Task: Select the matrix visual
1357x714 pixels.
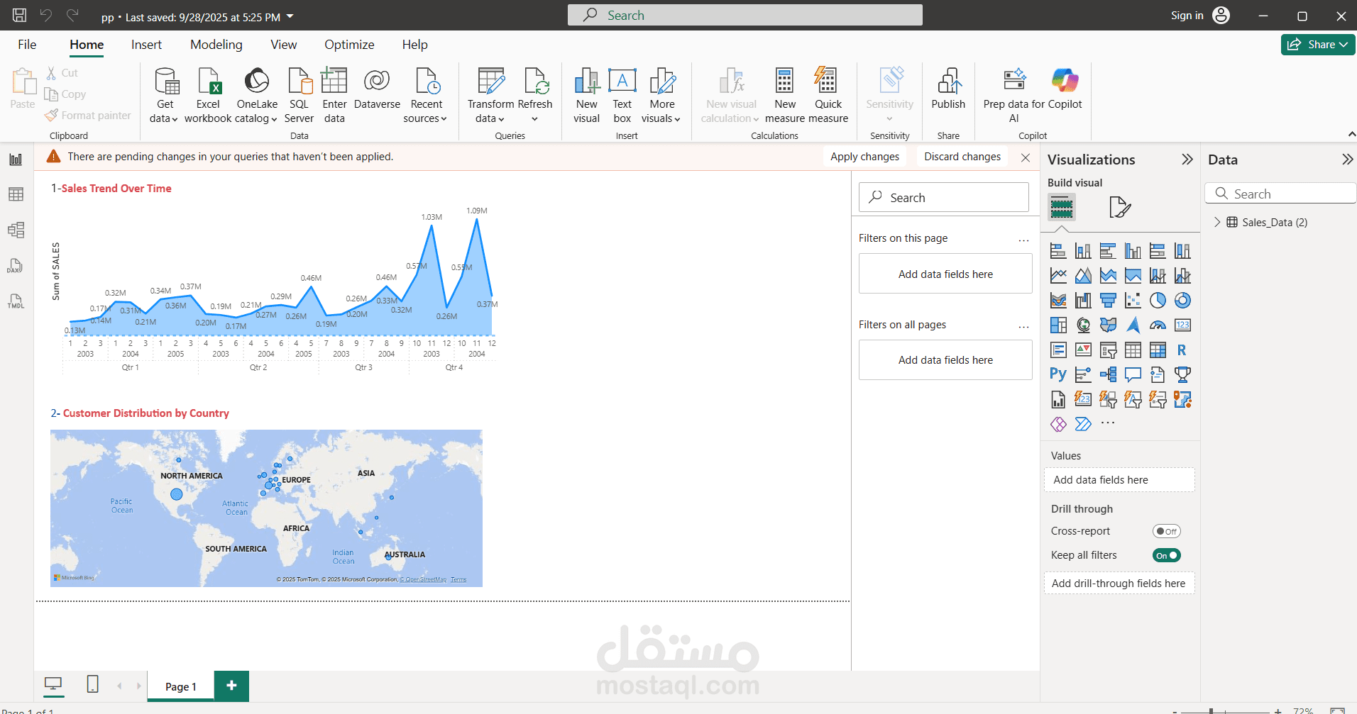Action: point(1158,350)
